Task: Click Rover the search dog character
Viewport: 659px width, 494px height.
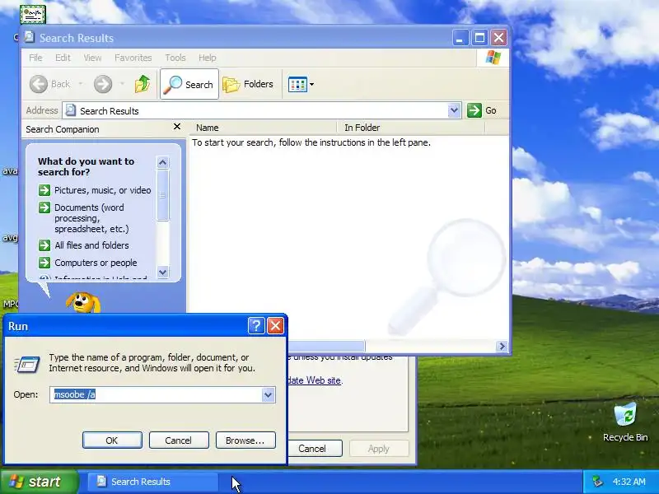Action: (83, 302)
